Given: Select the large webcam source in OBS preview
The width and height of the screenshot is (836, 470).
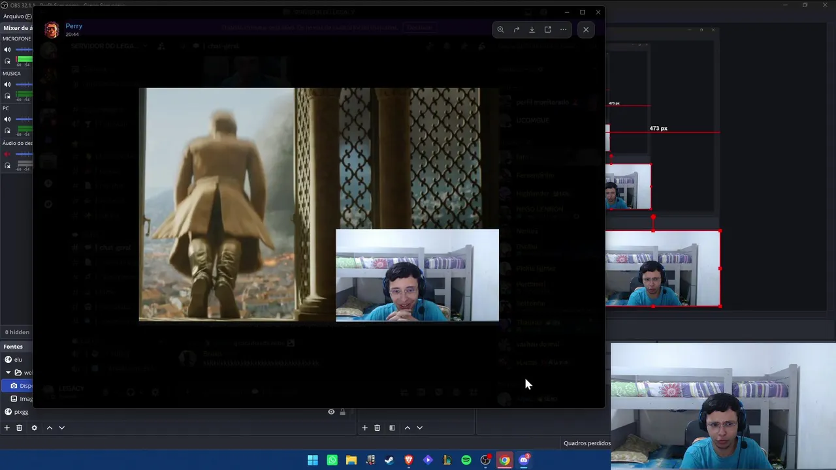Looking at the screenshot, I should pyautogui.click(x=663, y=268).
